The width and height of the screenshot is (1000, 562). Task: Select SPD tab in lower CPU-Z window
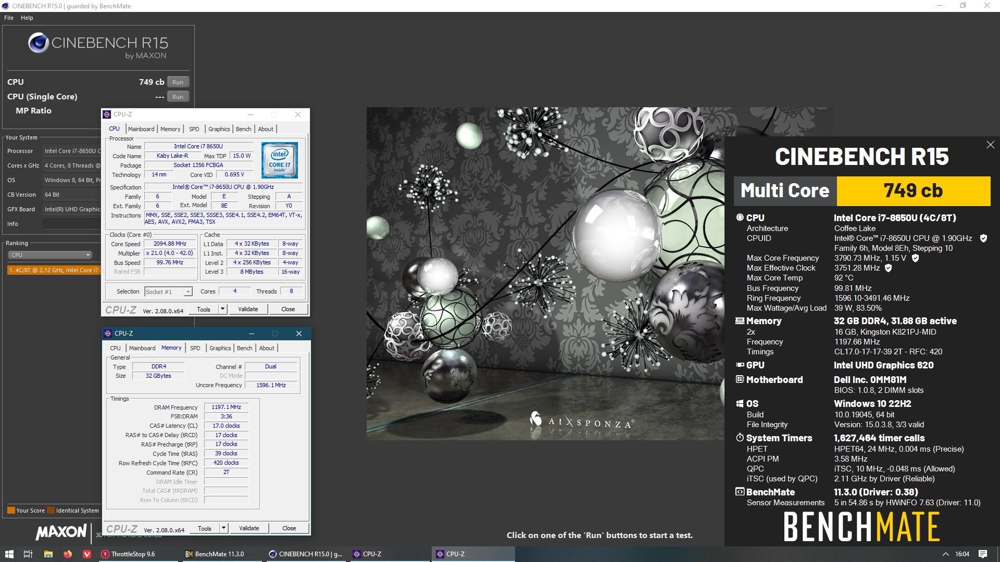pos(195,348)
